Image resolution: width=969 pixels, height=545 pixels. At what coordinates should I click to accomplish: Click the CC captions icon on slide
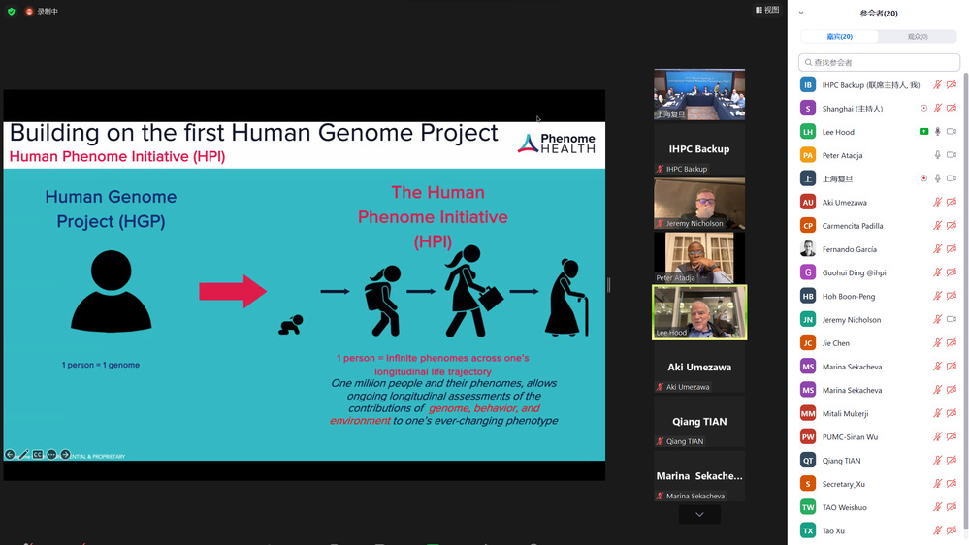pyautogui.click(x=38, y=454)
